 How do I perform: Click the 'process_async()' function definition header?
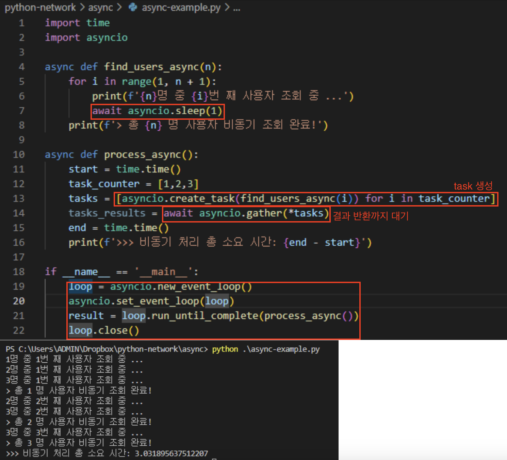pos(121,154)
